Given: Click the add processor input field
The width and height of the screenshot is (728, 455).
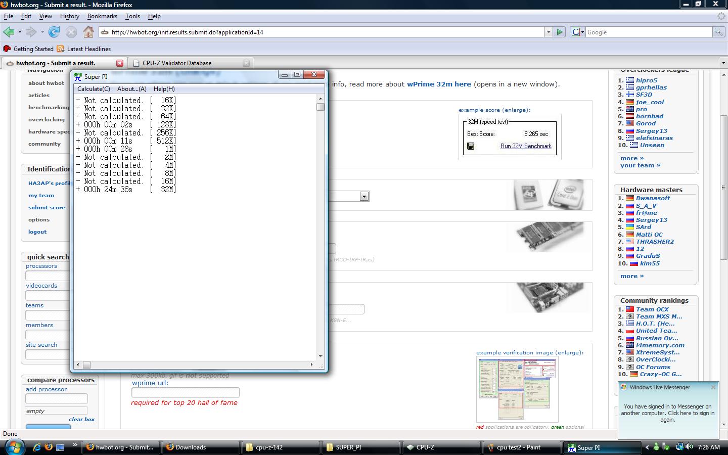Looking at the screenshot, I should point(57,398).
